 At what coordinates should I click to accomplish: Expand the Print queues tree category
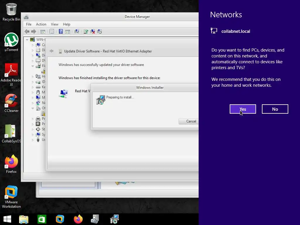tap(33, 119)
